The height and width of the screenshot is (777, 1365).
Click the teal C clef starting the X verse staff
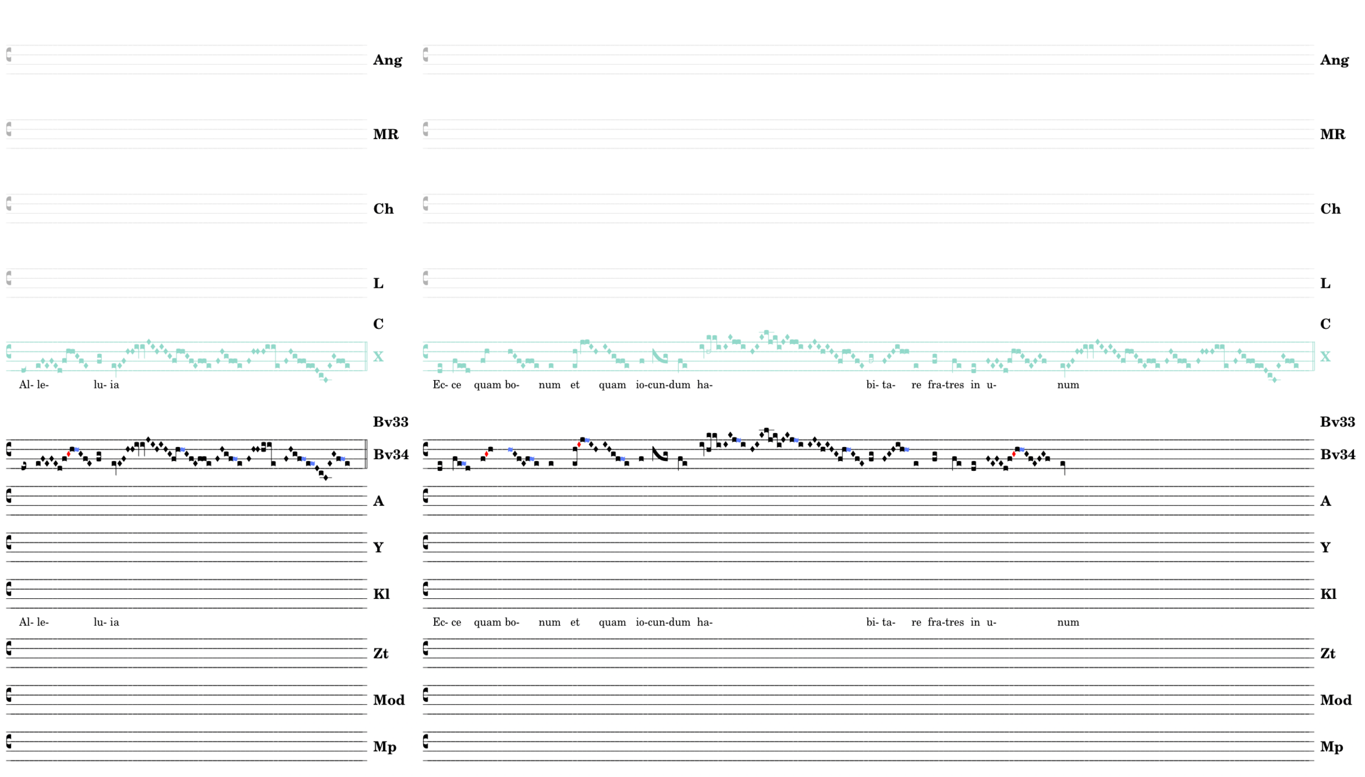pyautogui.click(x=426, y=351)
